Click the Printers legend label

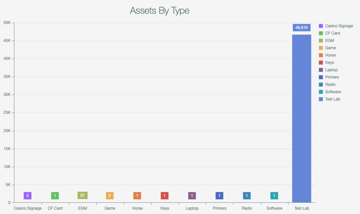332,77
